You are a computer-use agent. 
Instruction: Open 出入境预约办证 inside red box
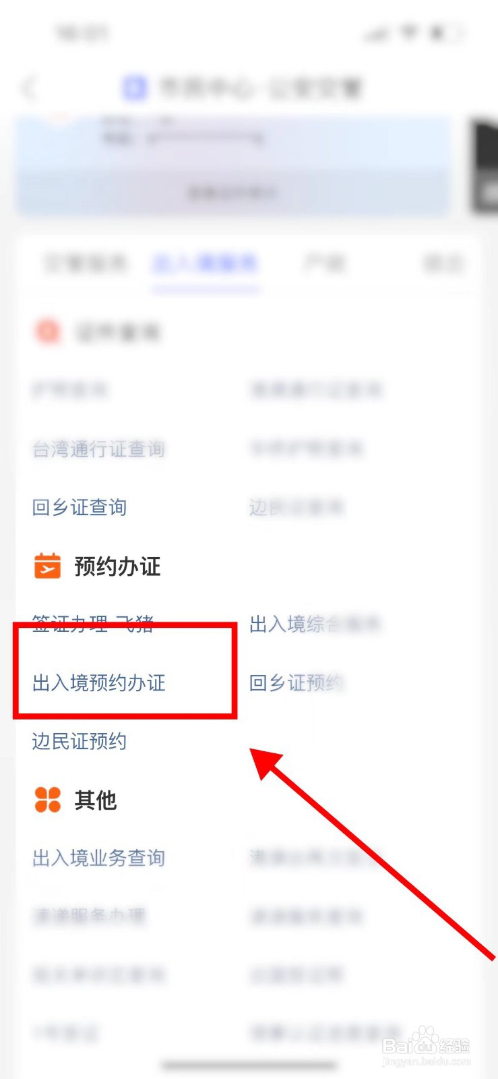(x=99, y=682)
